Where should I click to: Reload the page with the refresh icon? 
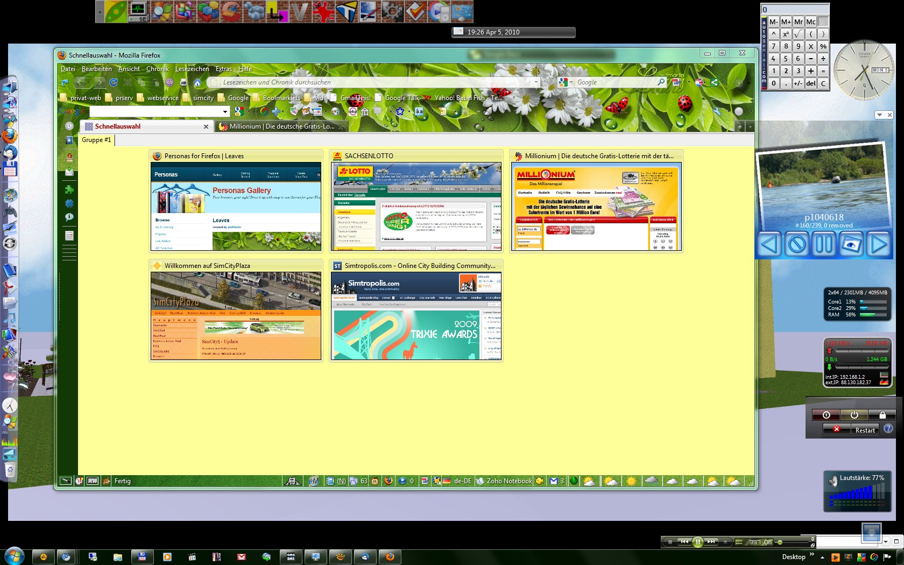114,82
